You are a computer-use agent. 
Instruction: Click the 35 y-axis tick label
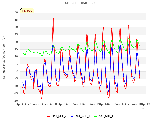pyautogui.click(x=16, y=20)
